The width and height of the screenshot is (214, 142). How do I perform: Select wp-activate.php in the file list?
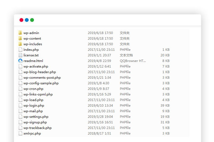click(36, 66)
